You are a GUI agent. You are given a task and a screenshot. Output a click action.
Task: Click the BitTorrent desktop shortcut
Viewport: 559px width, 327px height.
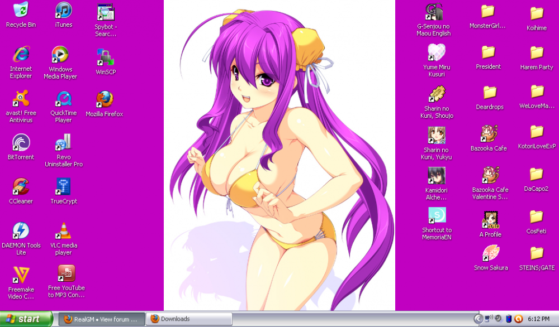click(x=21, y=143)
